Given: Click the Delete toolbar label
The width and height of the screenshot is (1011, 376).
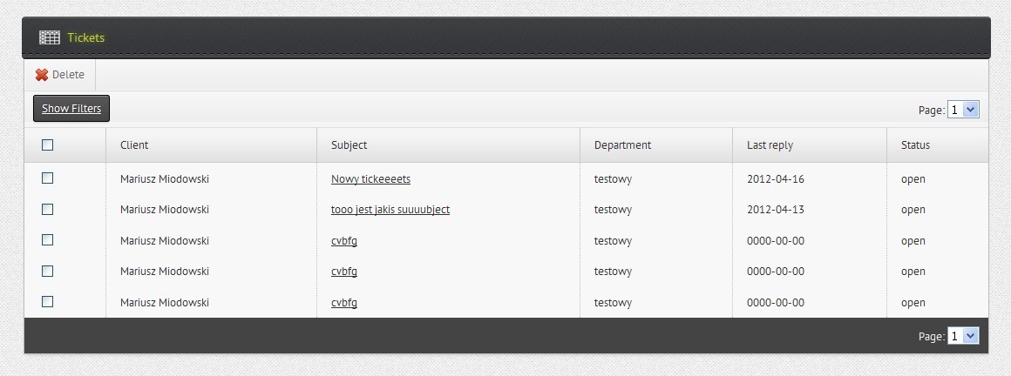Looking at the screenshot, I should tap(68, 75).
